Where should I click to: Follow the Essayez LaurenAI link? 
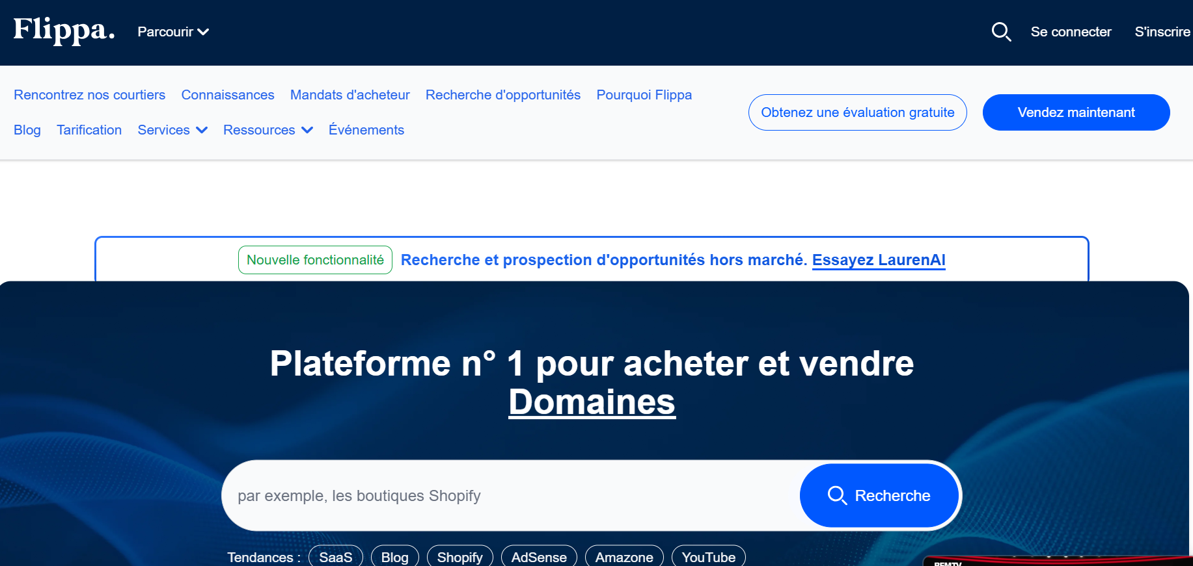pos(879,260)
